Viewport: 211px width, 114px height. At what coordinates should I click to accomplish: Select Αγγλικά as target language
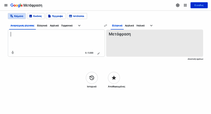pyautogui.click(x=129, y=26)
